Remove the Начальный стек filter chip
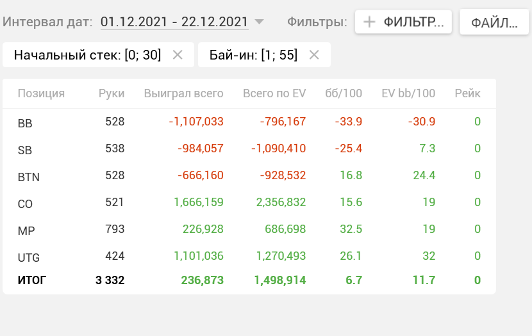The width and height of the screenshot is (532, 336). tap(178, 54)
